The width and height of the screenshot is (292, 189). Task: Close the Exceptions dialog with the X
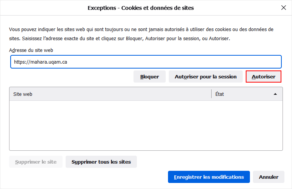[283, 8]
